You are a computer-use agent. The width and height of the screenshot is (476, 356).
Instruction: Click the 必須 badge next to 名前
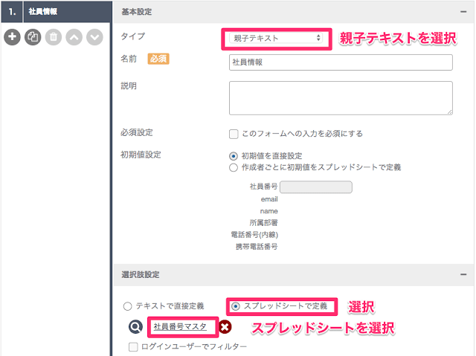[158, 59]
